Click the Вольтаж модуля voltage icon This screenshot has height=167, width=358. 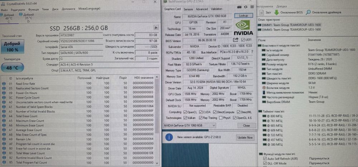pos(264,88)
